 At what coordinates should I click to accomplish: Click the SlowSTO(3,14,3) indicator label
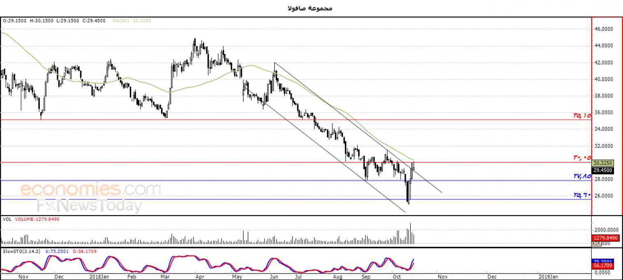(21, 251)
